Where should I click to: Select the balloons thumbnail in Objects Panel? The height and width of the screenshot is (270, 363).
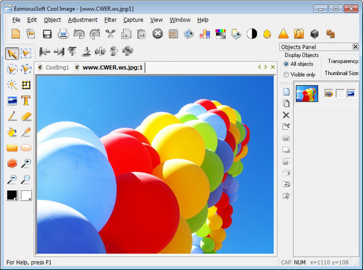tap(306, 93)
